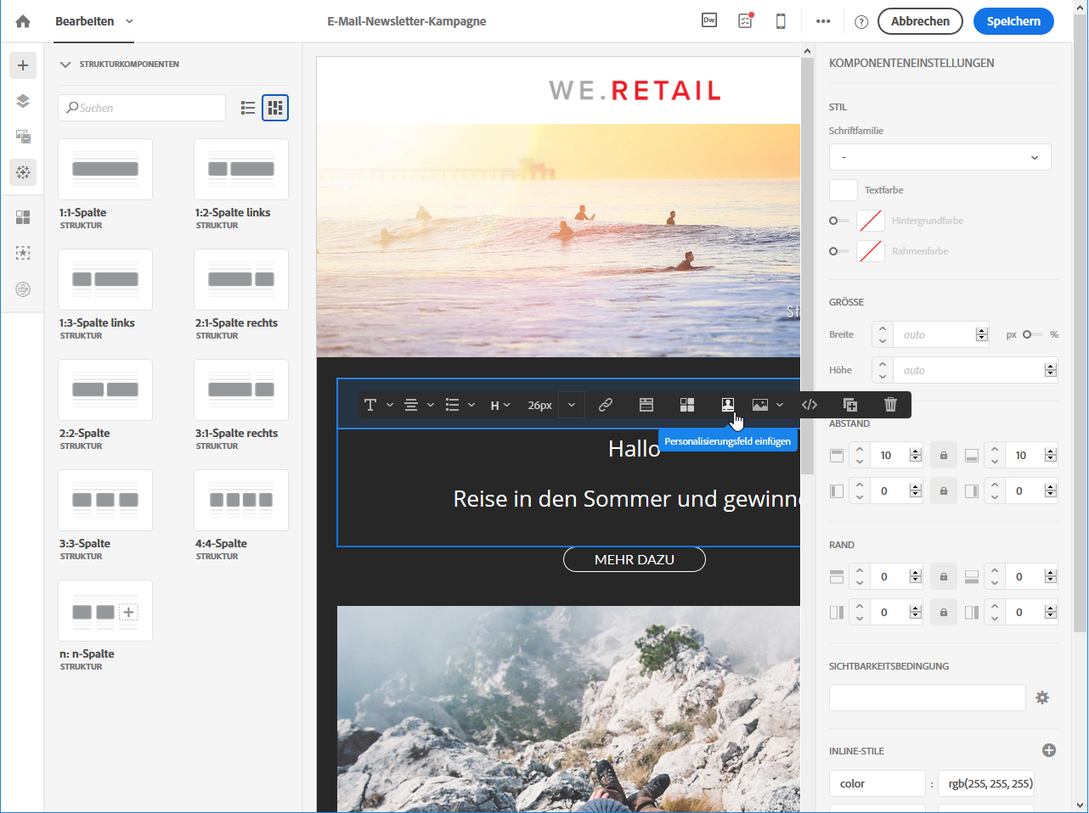Open the bullet list dropdown

click(460, 405)
